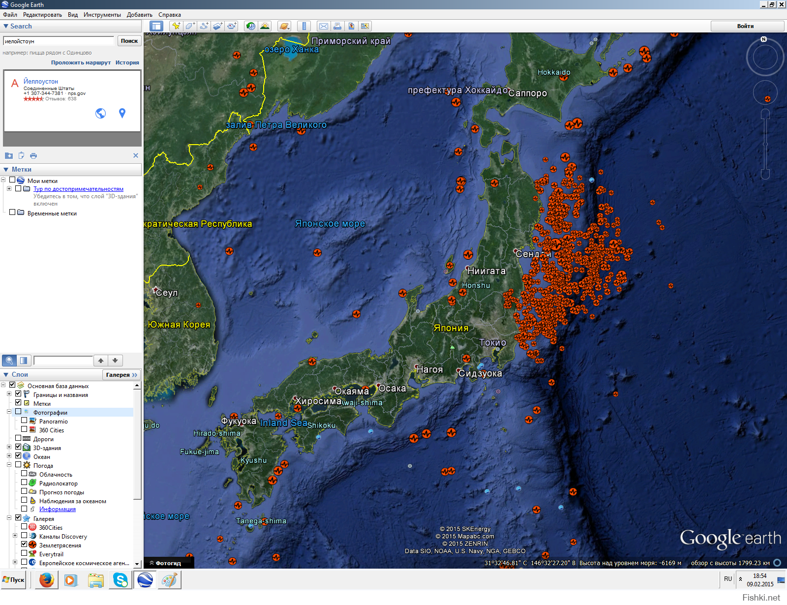This screenshot has height=605, width=787.
Task: Expand the 3D-здания layer node
Action: pyautogui.click(x=9, y=447)
